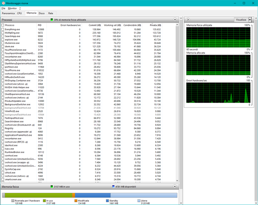258x205 pixels.
Task: Check the MsMpEng.exe checkbox
Action: click(x=3, y=33)
